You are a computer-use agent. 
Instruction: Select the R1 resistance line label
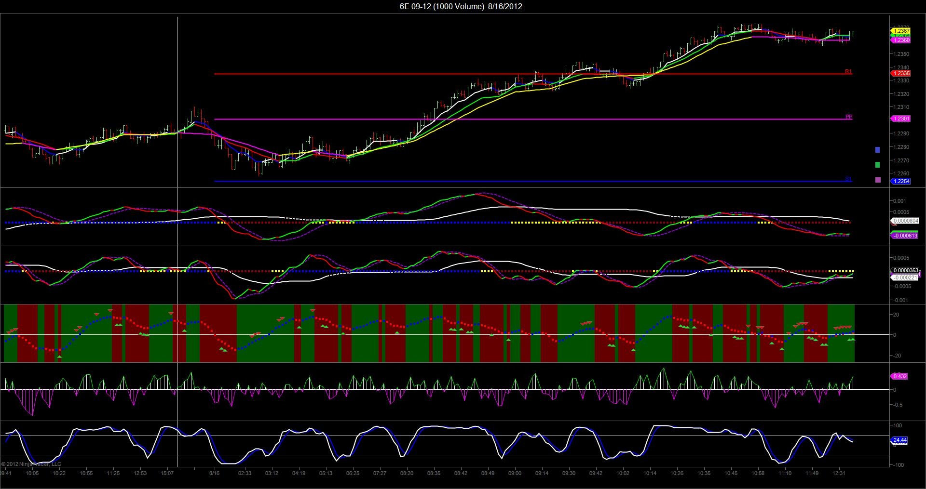(848, 71)
